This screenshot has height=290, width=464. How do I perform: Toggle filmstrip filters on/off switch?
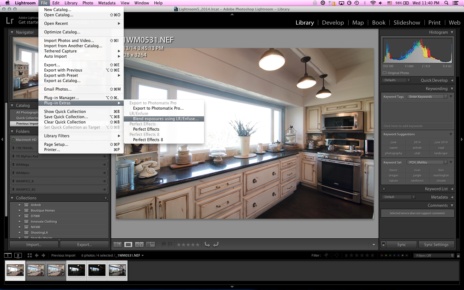click(x=458, y=255)
